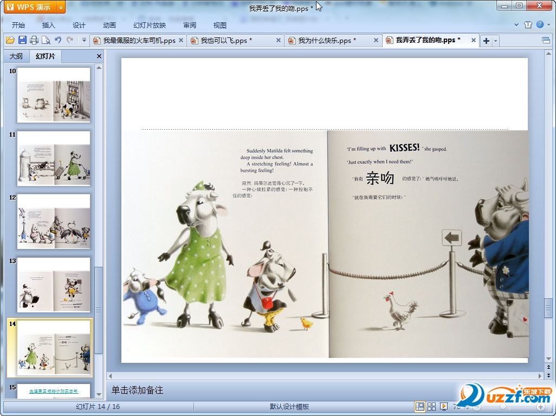Select slide 15 thumbnail
Image resolution: width=556 pixels, height=416 pixels.
pyautogui.click(x=54, y=391)
